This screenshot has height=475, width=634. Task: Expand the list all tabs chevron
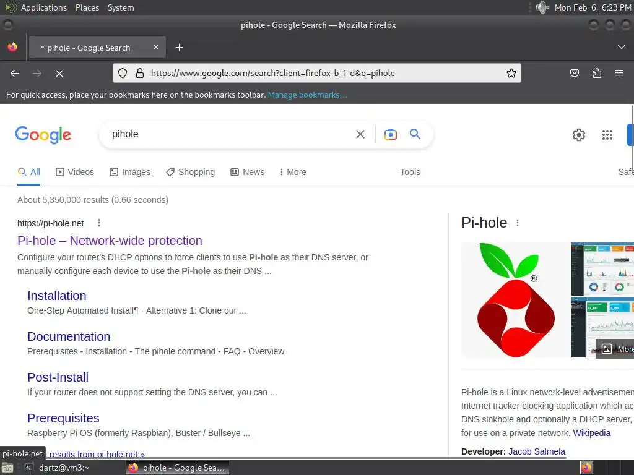coord(621,47)
